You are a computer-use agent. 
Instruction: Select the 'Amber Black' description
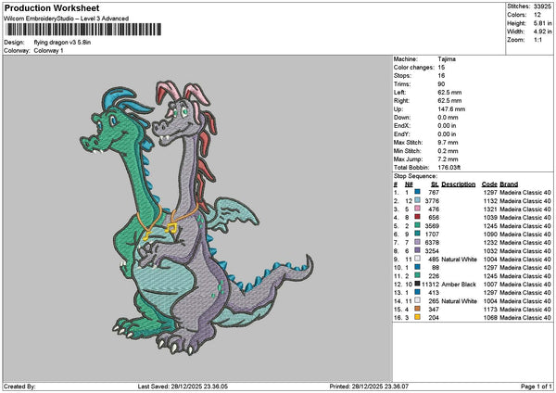458,285
